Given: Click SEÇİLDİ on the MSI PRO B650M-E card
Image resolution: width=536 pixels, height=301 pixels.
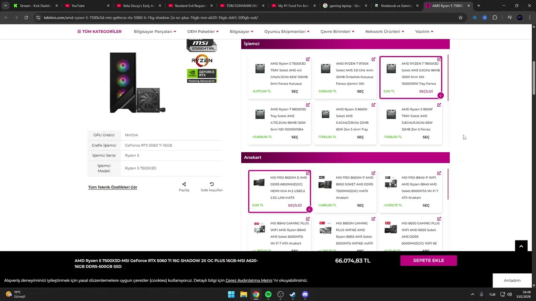Looking at the screenshot, I should (x=295, y=205).
